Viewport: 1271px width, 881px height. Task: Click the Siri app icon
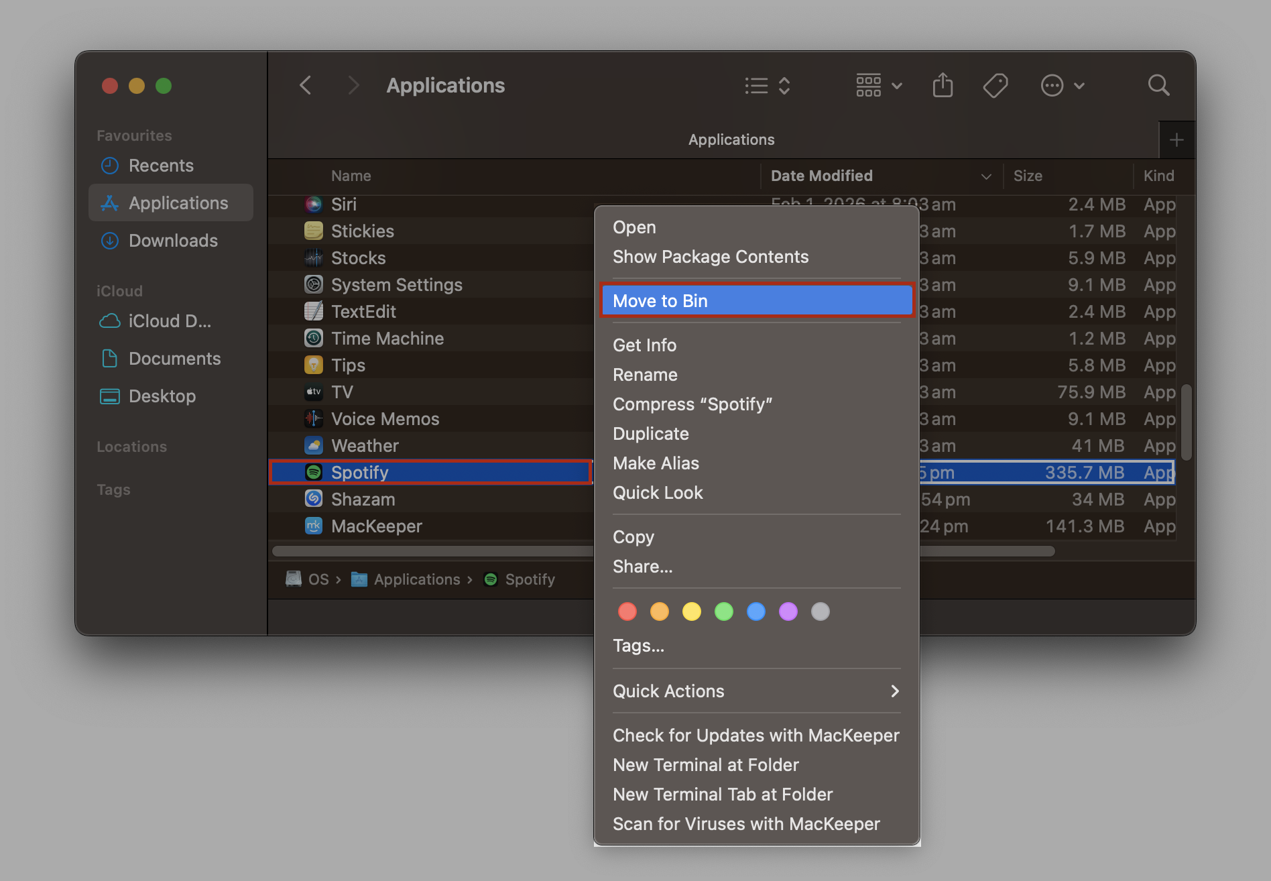click(314, 204)
